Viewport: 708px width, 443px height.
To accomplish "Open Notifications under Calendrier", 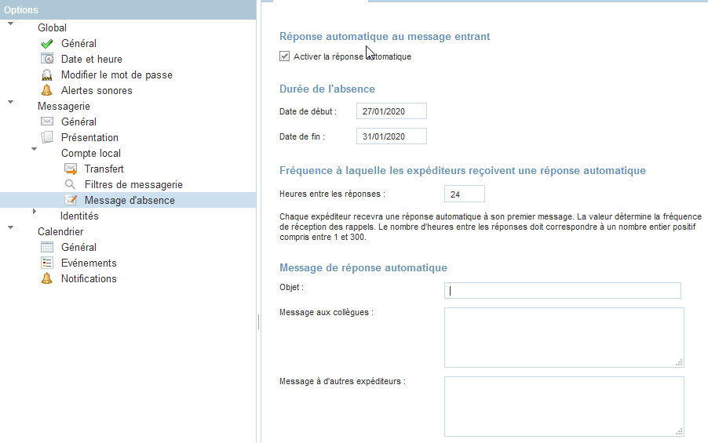I will [89, 278].
